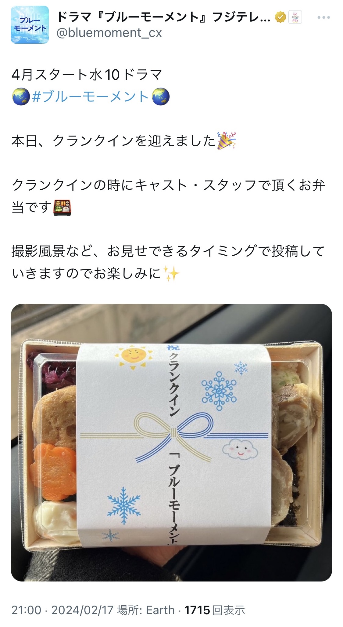Select the 4月スタート水10ドラマ text line
This screenshot has height=627, width=343.
[x=87, y=75]
